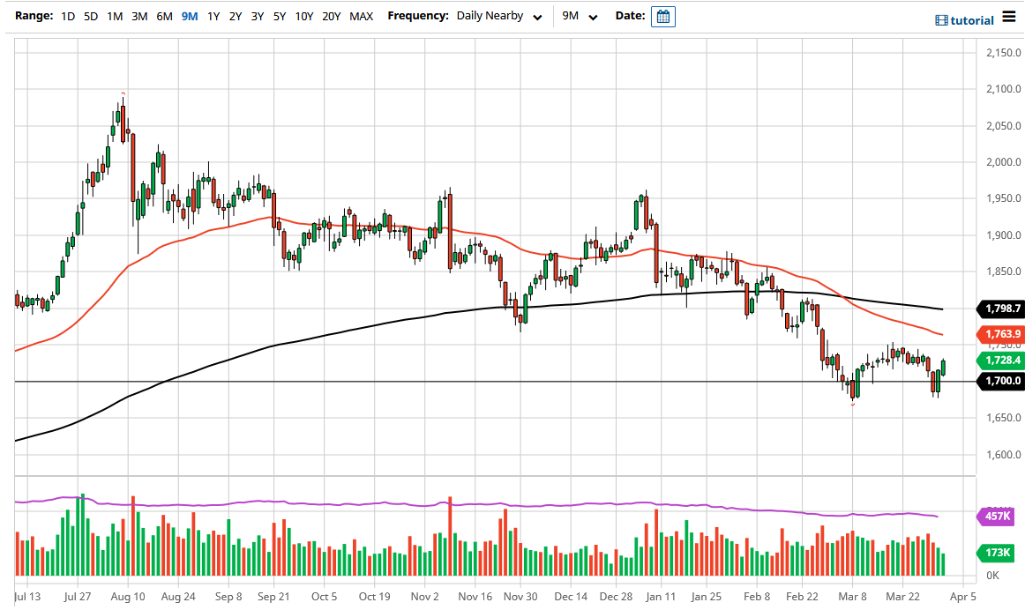Expand the Daily Nearby frequency dropdown
This screenshot has height=610, width=1025.
(499, 17)
